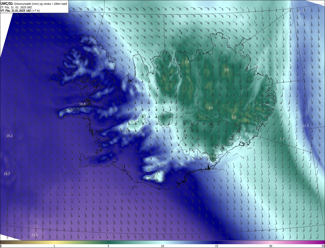The width and height of the screenshot is (325, 248).
Task: Click the map title "Úrkomumætti (mm) og vindur"
Action: pos(32,4)
